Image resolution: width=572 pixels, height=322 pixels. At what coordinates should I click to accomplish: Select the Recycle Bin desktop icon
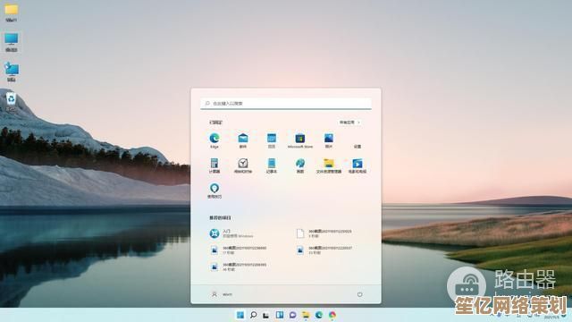point(12,101)
